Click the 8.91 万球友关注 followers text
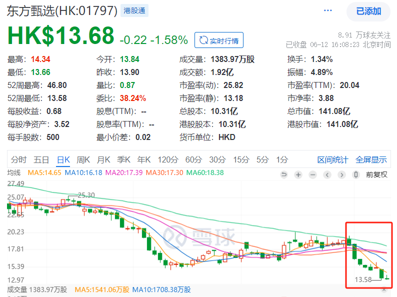The height and width of the screenshot is (297, 397). 364,35
